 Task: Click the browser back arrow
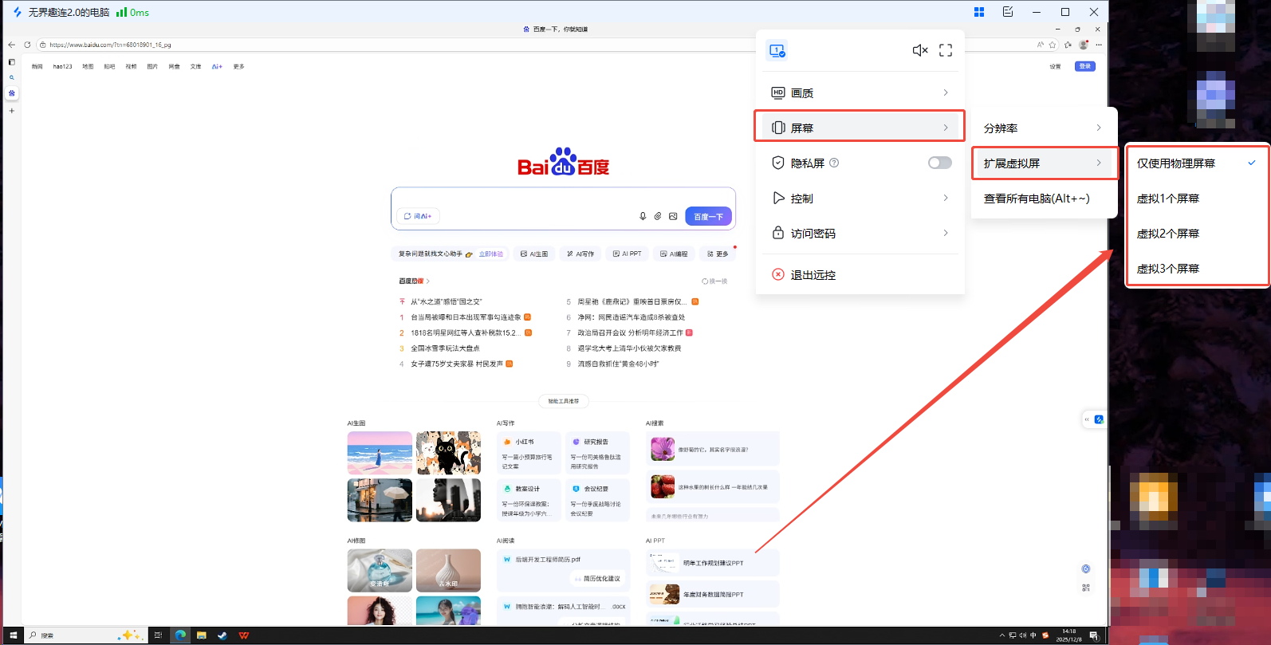pos(11,45)
